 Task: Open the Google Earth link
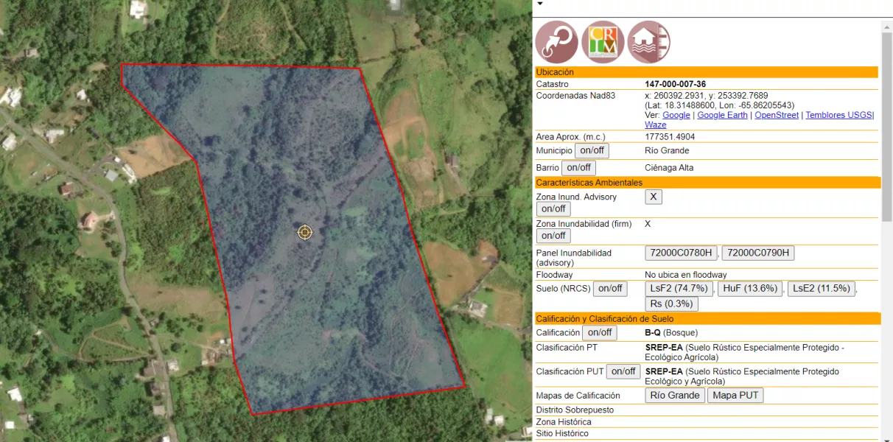tap(722, 115)
